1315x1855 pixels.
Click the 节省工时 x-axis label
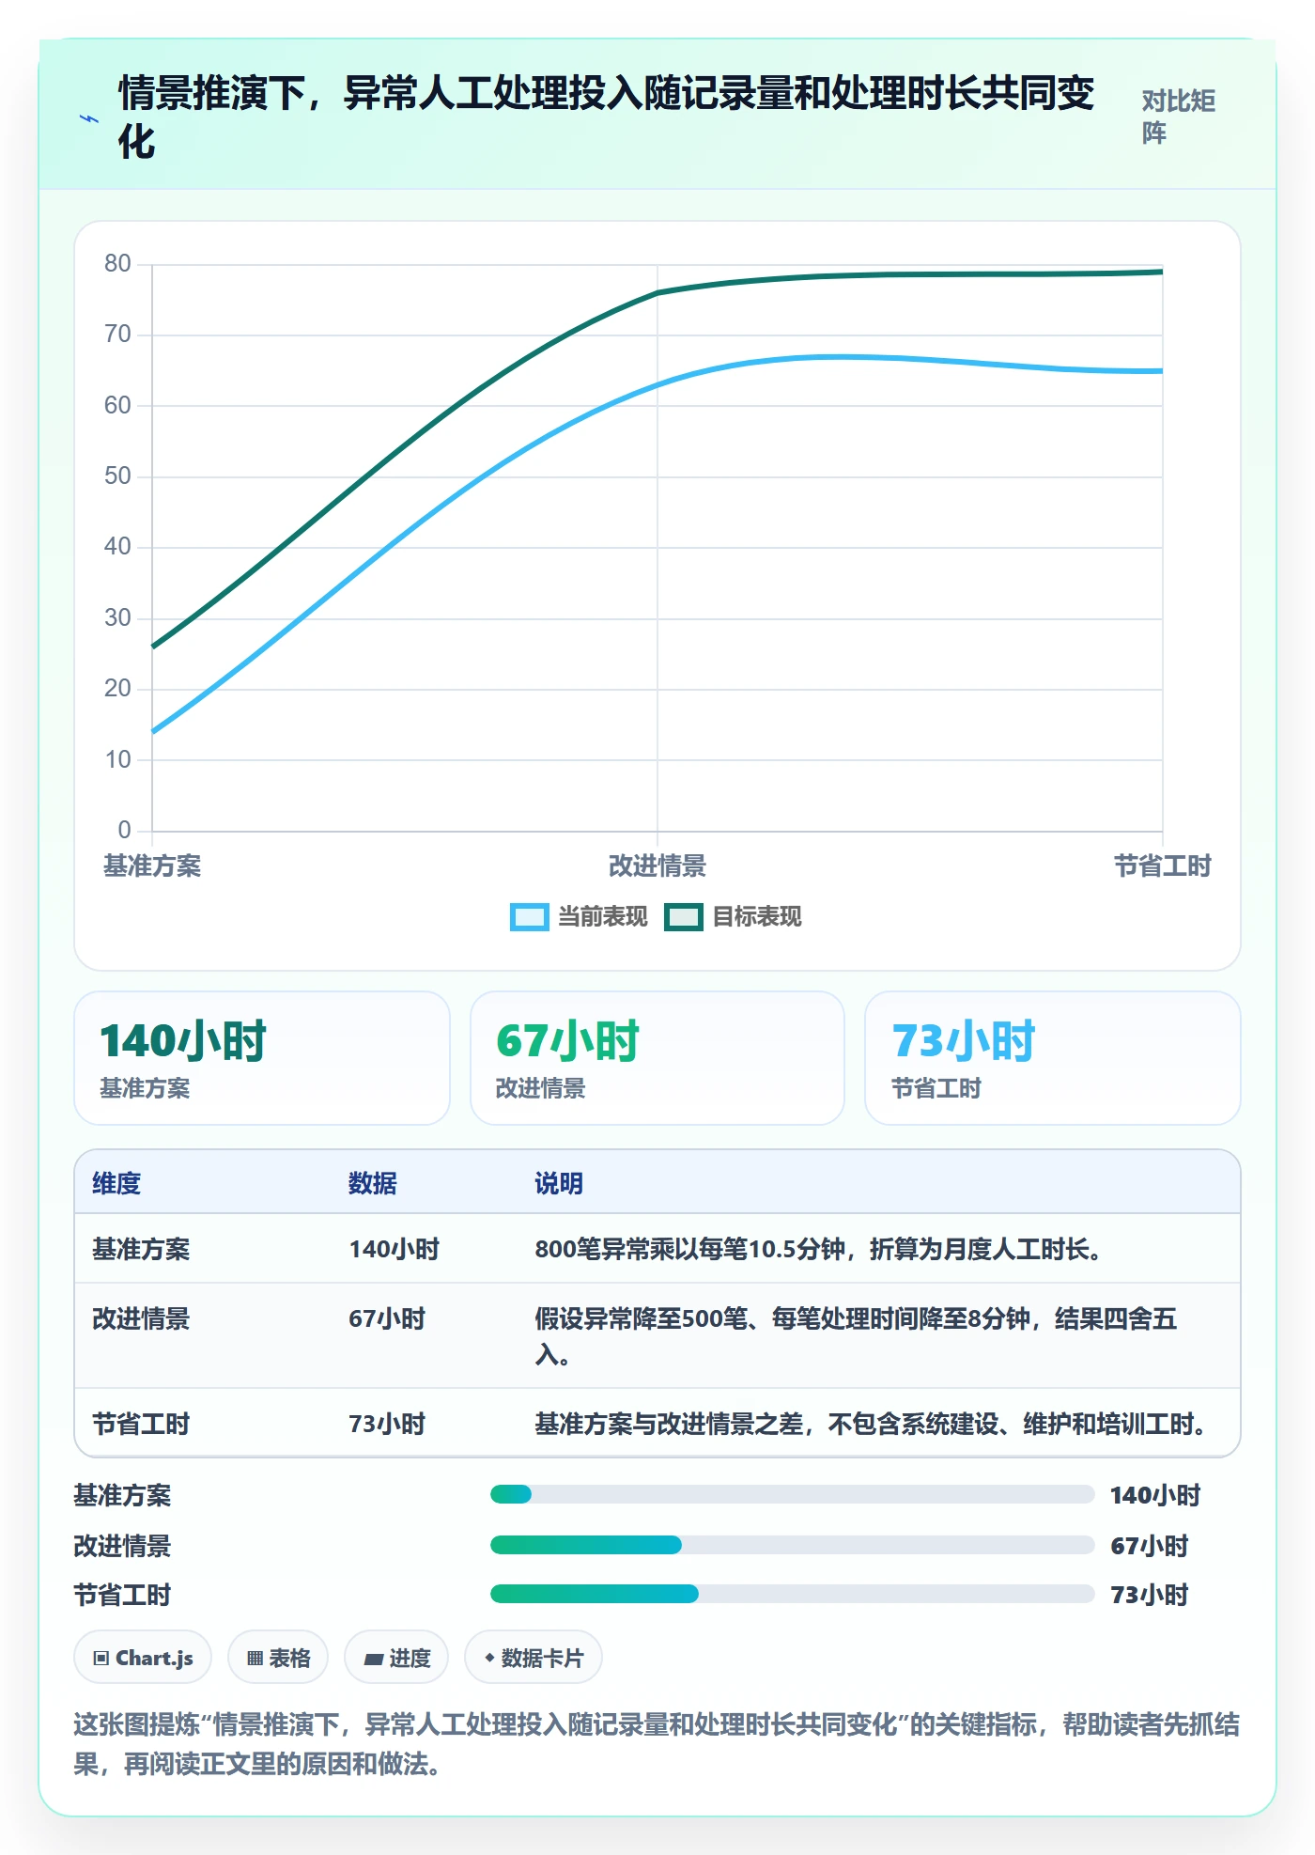[x=1163, y=865]
